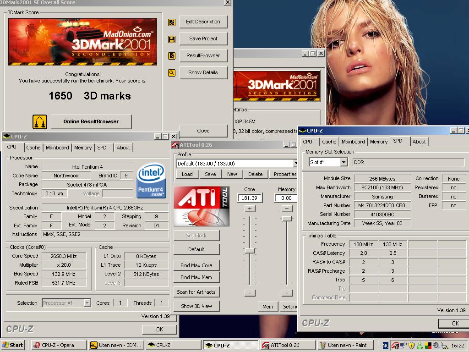Open Mainboard tab in left CPU-Z window
The image size is (469, 352).
pos(57,148)
